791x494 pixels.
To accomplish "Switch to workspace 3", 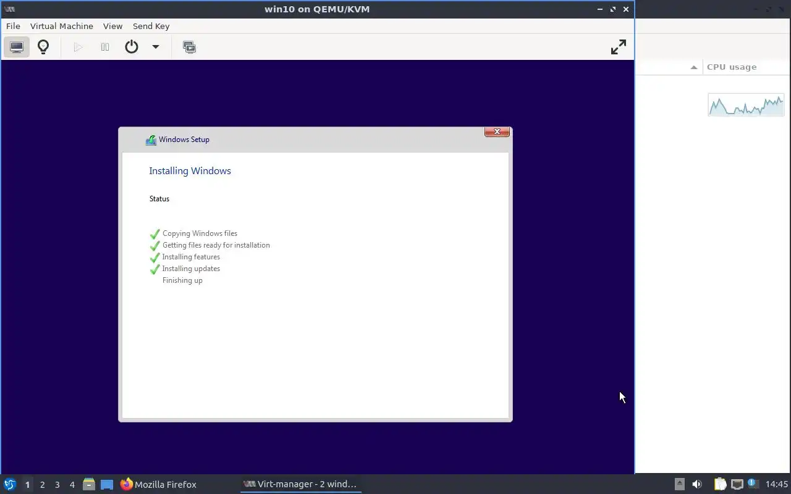I will (x=57, y=485).
